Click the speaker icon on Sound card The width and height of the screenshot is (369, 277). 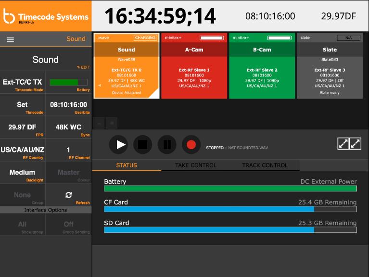(100, 85)
